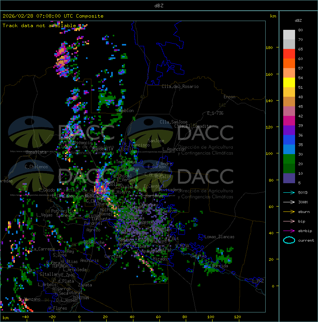This screenshot has width=318, height=322.
Task: Click the 'Potrerillos' map label
Action: pyautogui.click(x=63, y=211)
